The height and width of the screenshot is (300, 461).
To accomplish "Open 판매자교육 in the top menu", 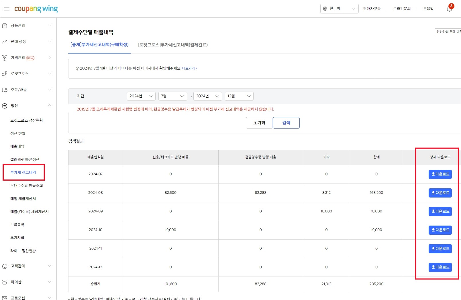I will click(x=372, y=9).
